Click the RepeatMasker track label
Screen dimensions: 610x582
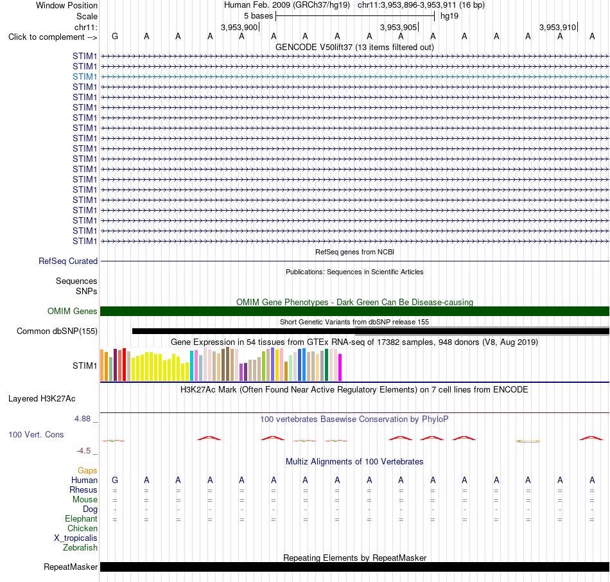(x=71, y=567)
